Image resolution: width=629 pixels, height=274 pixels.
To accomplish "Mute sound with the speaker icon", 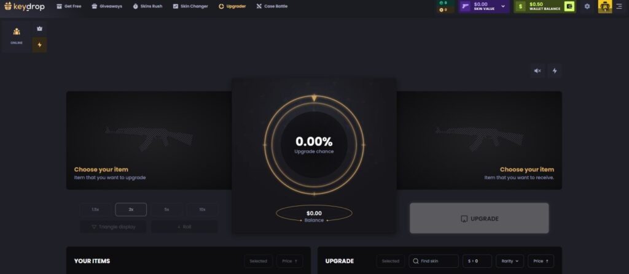I will (x=537, y=71).
